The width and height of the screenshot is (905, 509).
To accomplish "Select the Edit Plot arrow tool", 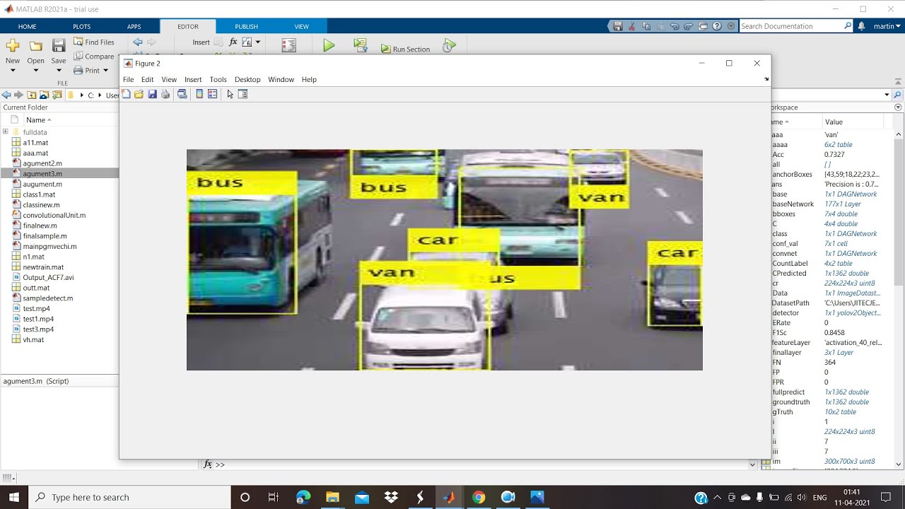I will [230, 94].
